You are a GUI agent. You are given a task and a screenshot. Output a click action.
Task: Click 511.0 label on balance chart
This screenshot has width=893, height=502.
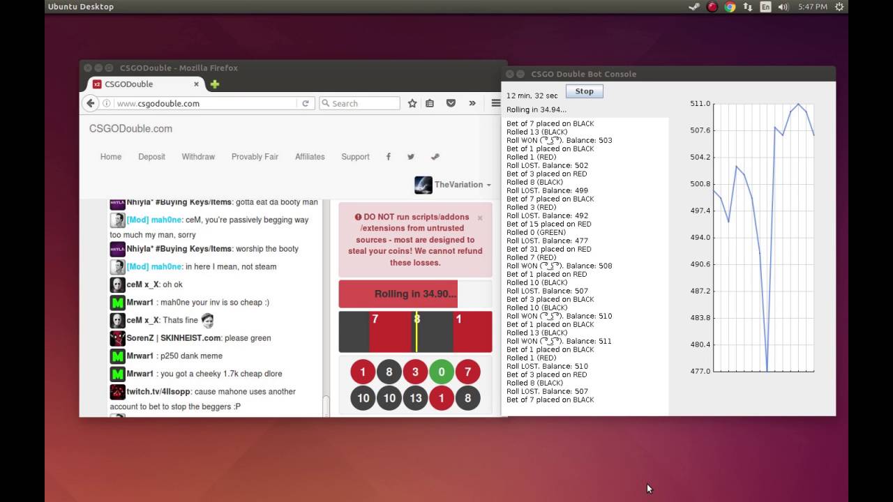(x=700, y=104)
